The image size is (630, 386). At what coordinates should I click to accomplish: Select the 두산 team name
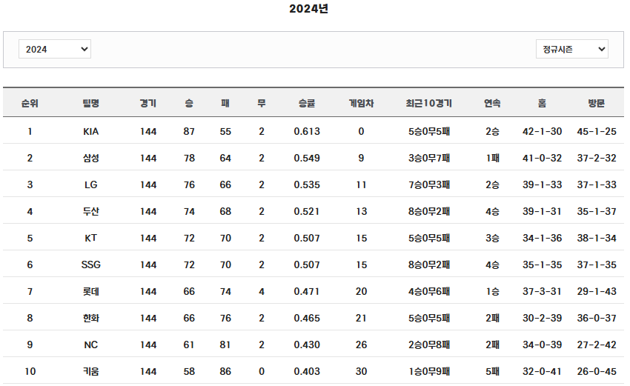click(91, 211)
